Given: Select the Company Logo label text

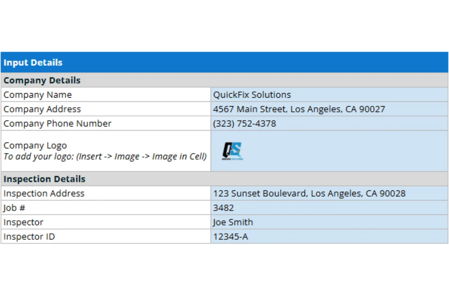Looking at the screenshot, I should pyautogui.click(x=35, y=146).
